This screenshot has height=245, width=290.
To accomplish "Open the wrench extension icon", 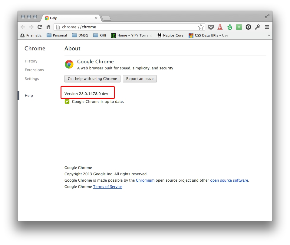I will pyautogui.click(x=258, y=27).
